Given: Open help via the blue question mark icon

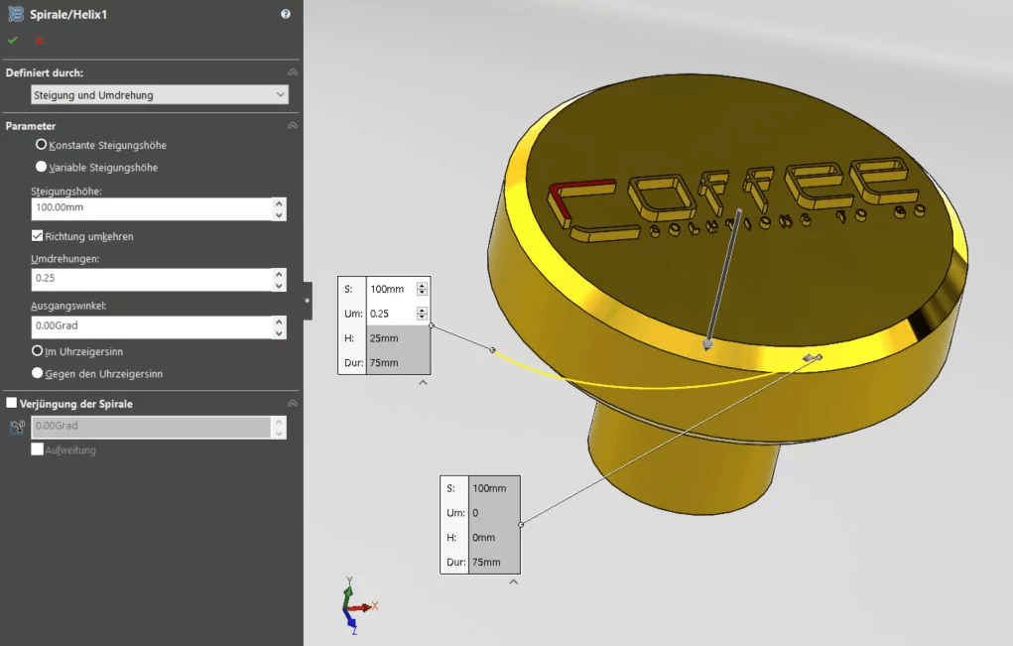Looking at the screenshot, I should tap(286, 14).
